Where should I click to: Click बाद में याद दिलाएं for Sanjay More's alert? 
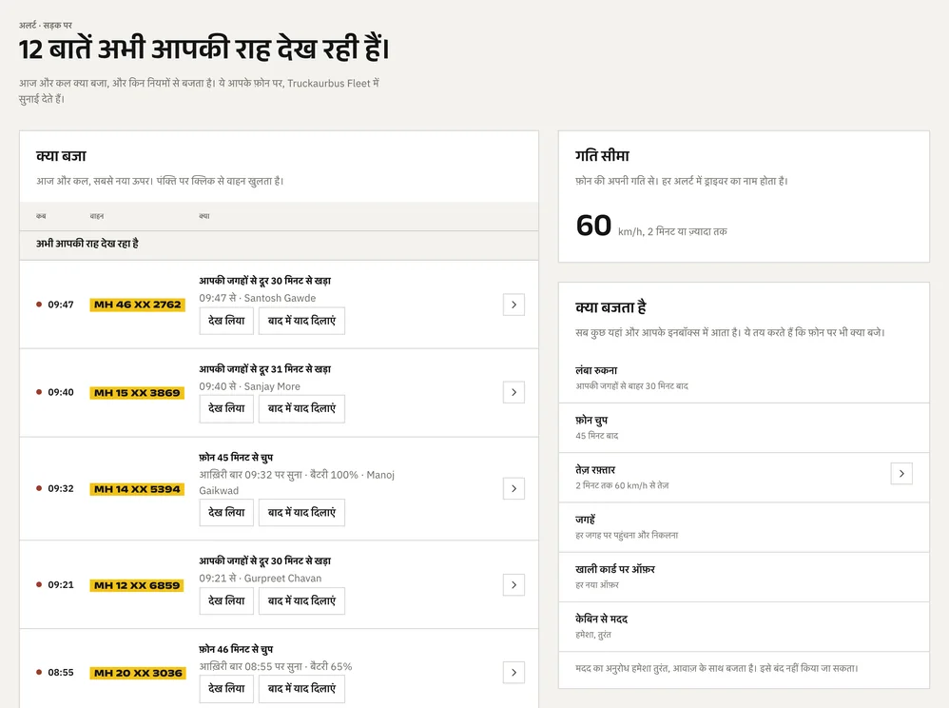[302, 409]
